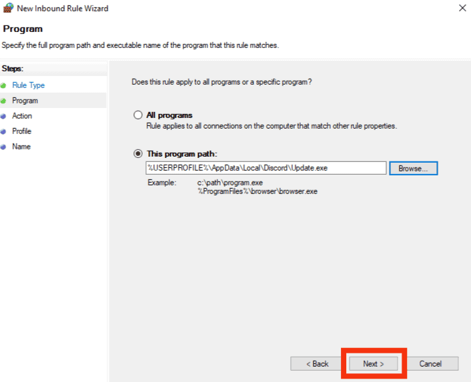Click the firewall wizard title bar icon

(8, 8)
